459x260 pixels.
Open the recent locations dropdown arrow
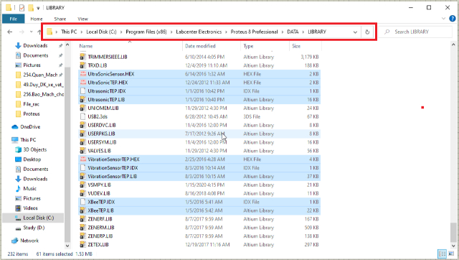click(31, 32)
